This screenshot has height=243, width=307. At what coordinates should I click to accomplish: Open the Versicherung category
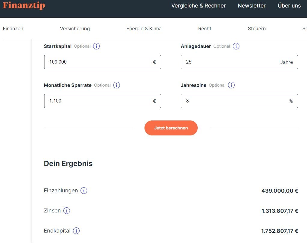pyautogui.click(x=75, y=29)
